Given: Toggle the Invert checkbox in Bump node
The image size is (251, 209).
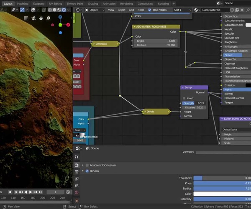Looking at the screenshot, I should (184, 98).
